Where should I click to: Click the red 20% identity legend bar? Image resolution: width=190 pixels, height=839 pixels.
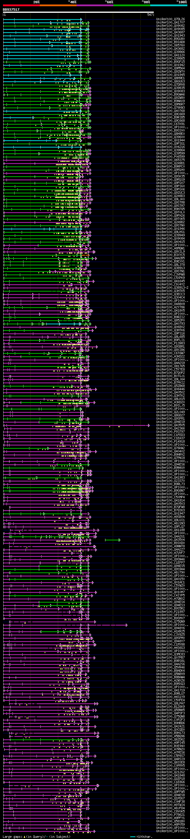[x=21, y=5]
